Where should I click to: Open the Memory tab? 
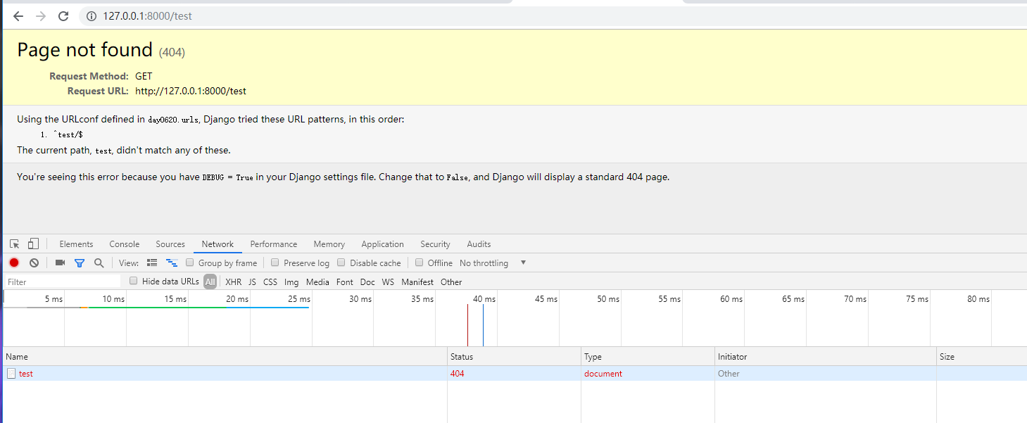click(x=329, y=244)
